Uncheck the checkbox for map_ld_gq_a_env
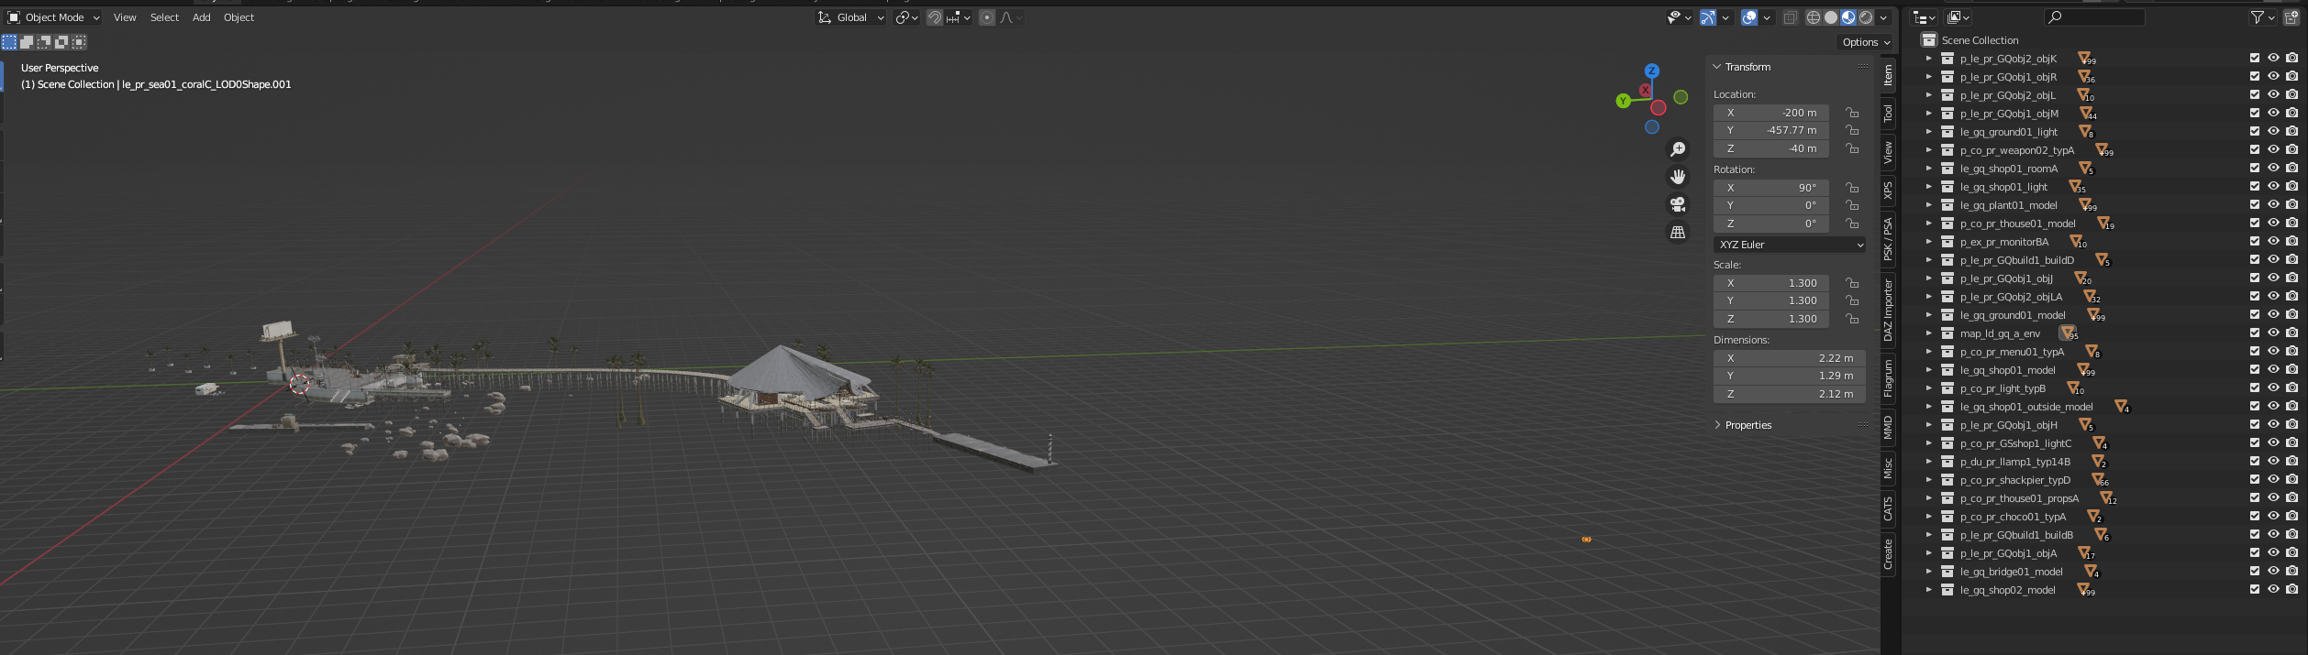The width and height of the screenshot is (2308, 655). pyautogui.click(x=2255, y=333)
